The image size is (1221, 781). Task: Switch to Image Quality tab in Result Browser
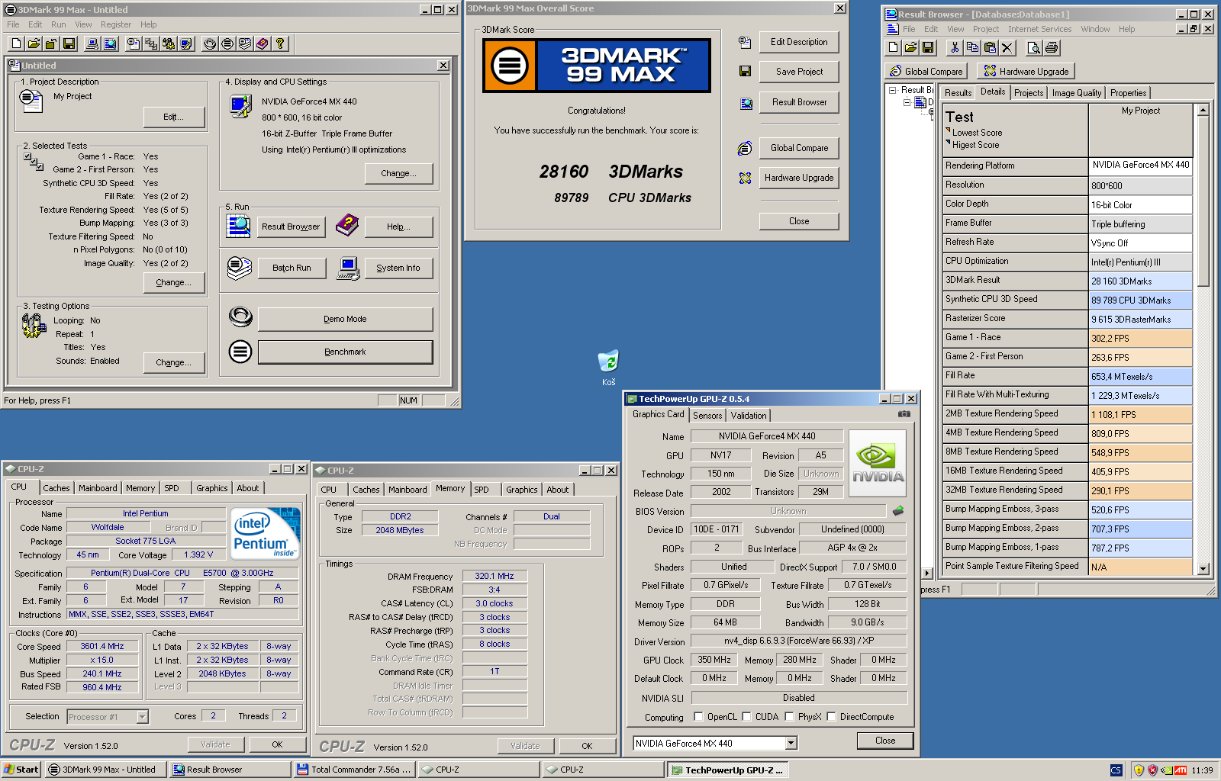pos(1076,93)
